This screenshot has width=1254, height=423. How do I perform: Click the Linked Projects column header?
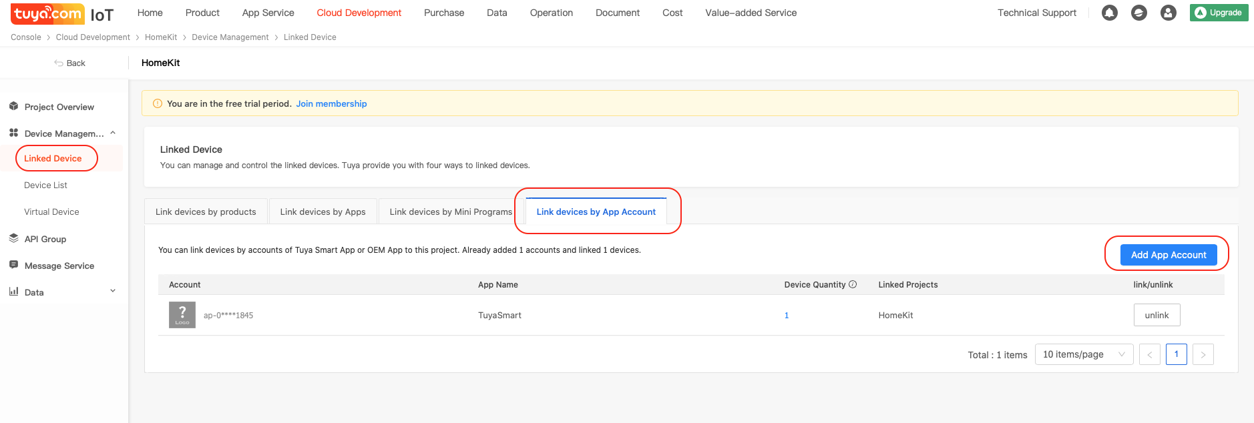pos(908,285)
